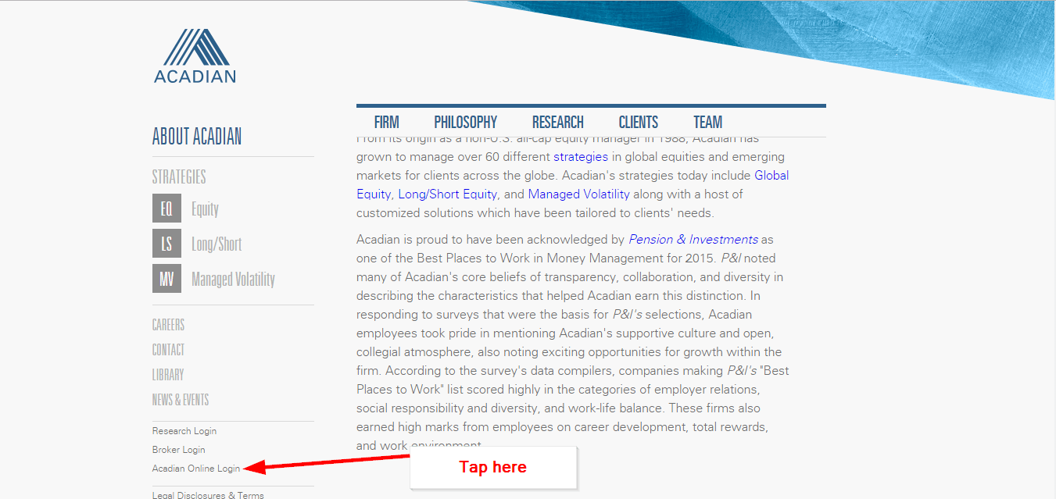Open the Broker Login link
The image size is (1056, 499).
178,449
